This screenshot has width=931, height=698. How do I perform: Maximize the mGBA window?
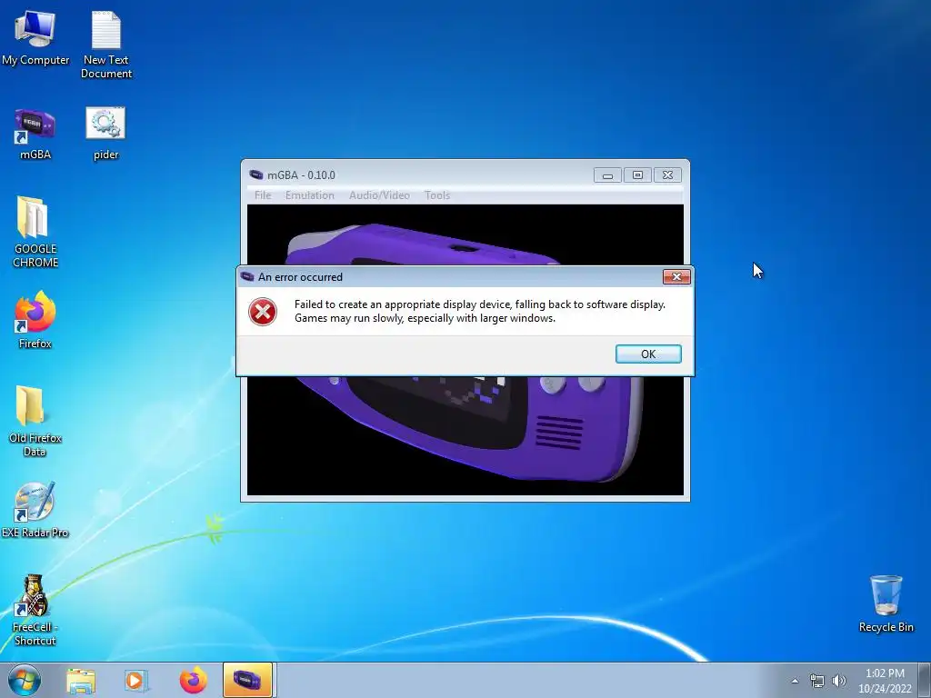click(x=637, y=175)
